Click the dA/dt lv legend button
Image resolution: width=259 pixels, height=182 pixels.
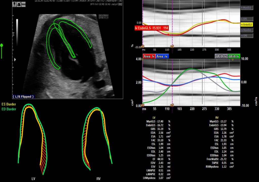coord(234,57)
